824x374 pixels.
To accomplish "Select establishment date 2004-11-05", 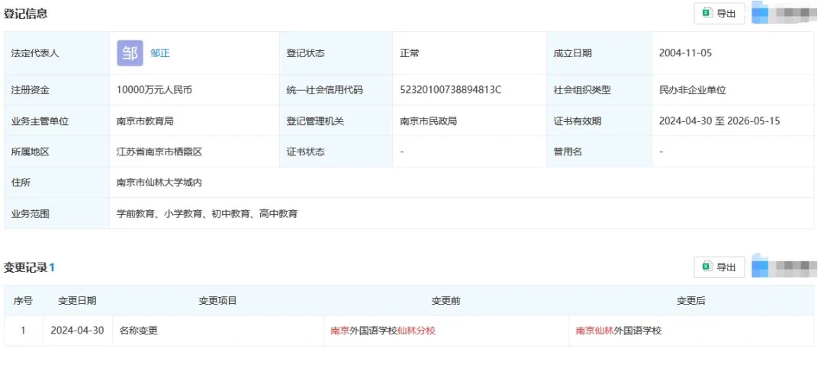I will 685,53.
